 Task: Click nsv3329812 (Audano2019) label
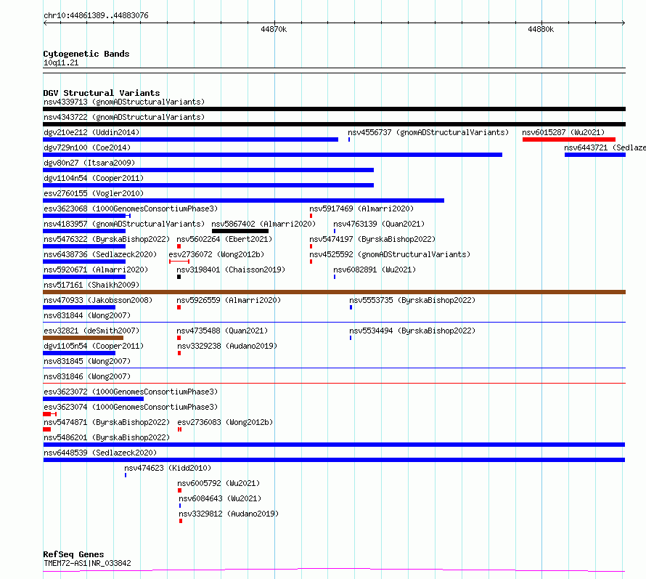tap(229, 514)
